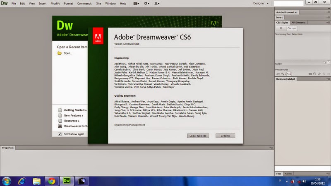Screen dimensions: 331x186
Task: Click Open... in the Welcome screen
Action: (x=68, y=53)
